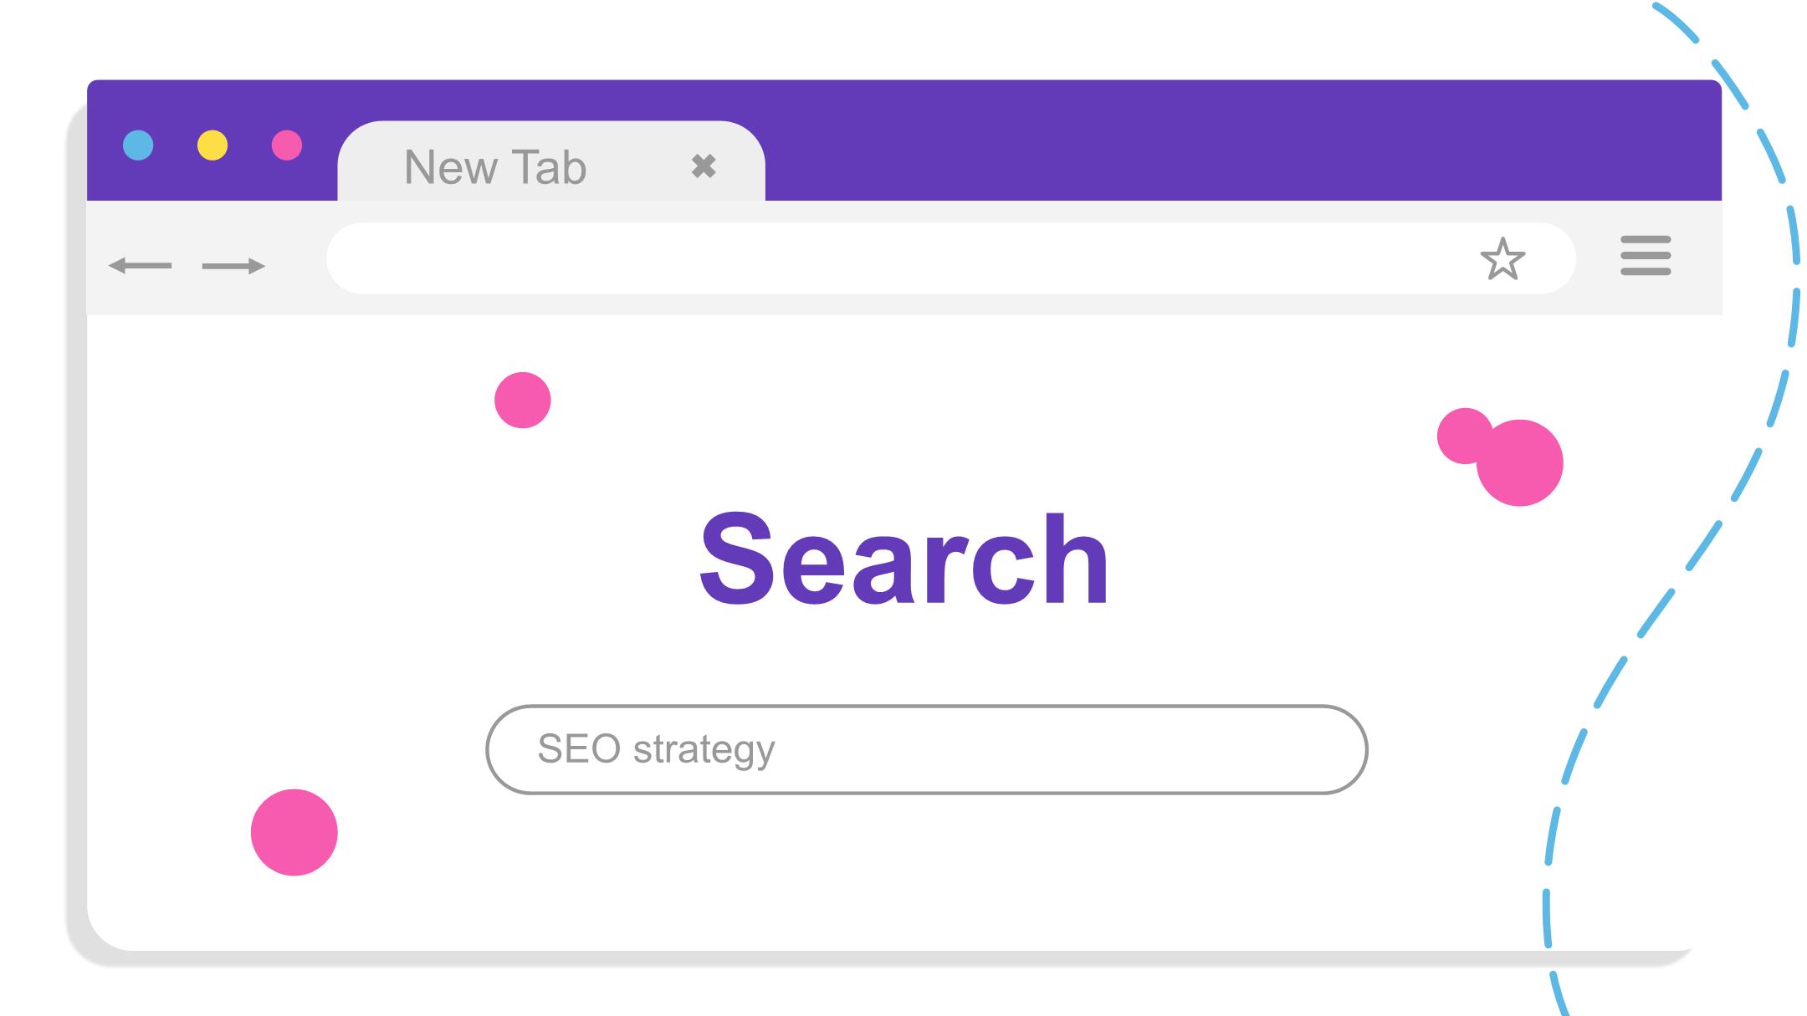This screenshot has height=1016, width=1807.
Task: Click the yellow window control dot
Action: point(212,146)
